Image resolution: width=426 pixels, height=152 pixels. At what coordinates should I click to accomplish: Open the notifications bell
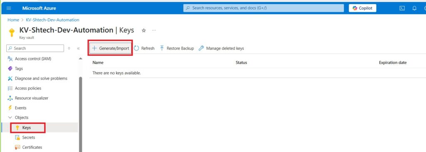tap(414, 8)
